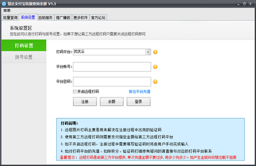
Task: Click the red 温馨提示 warning line
Action: [x=148, y=157]
